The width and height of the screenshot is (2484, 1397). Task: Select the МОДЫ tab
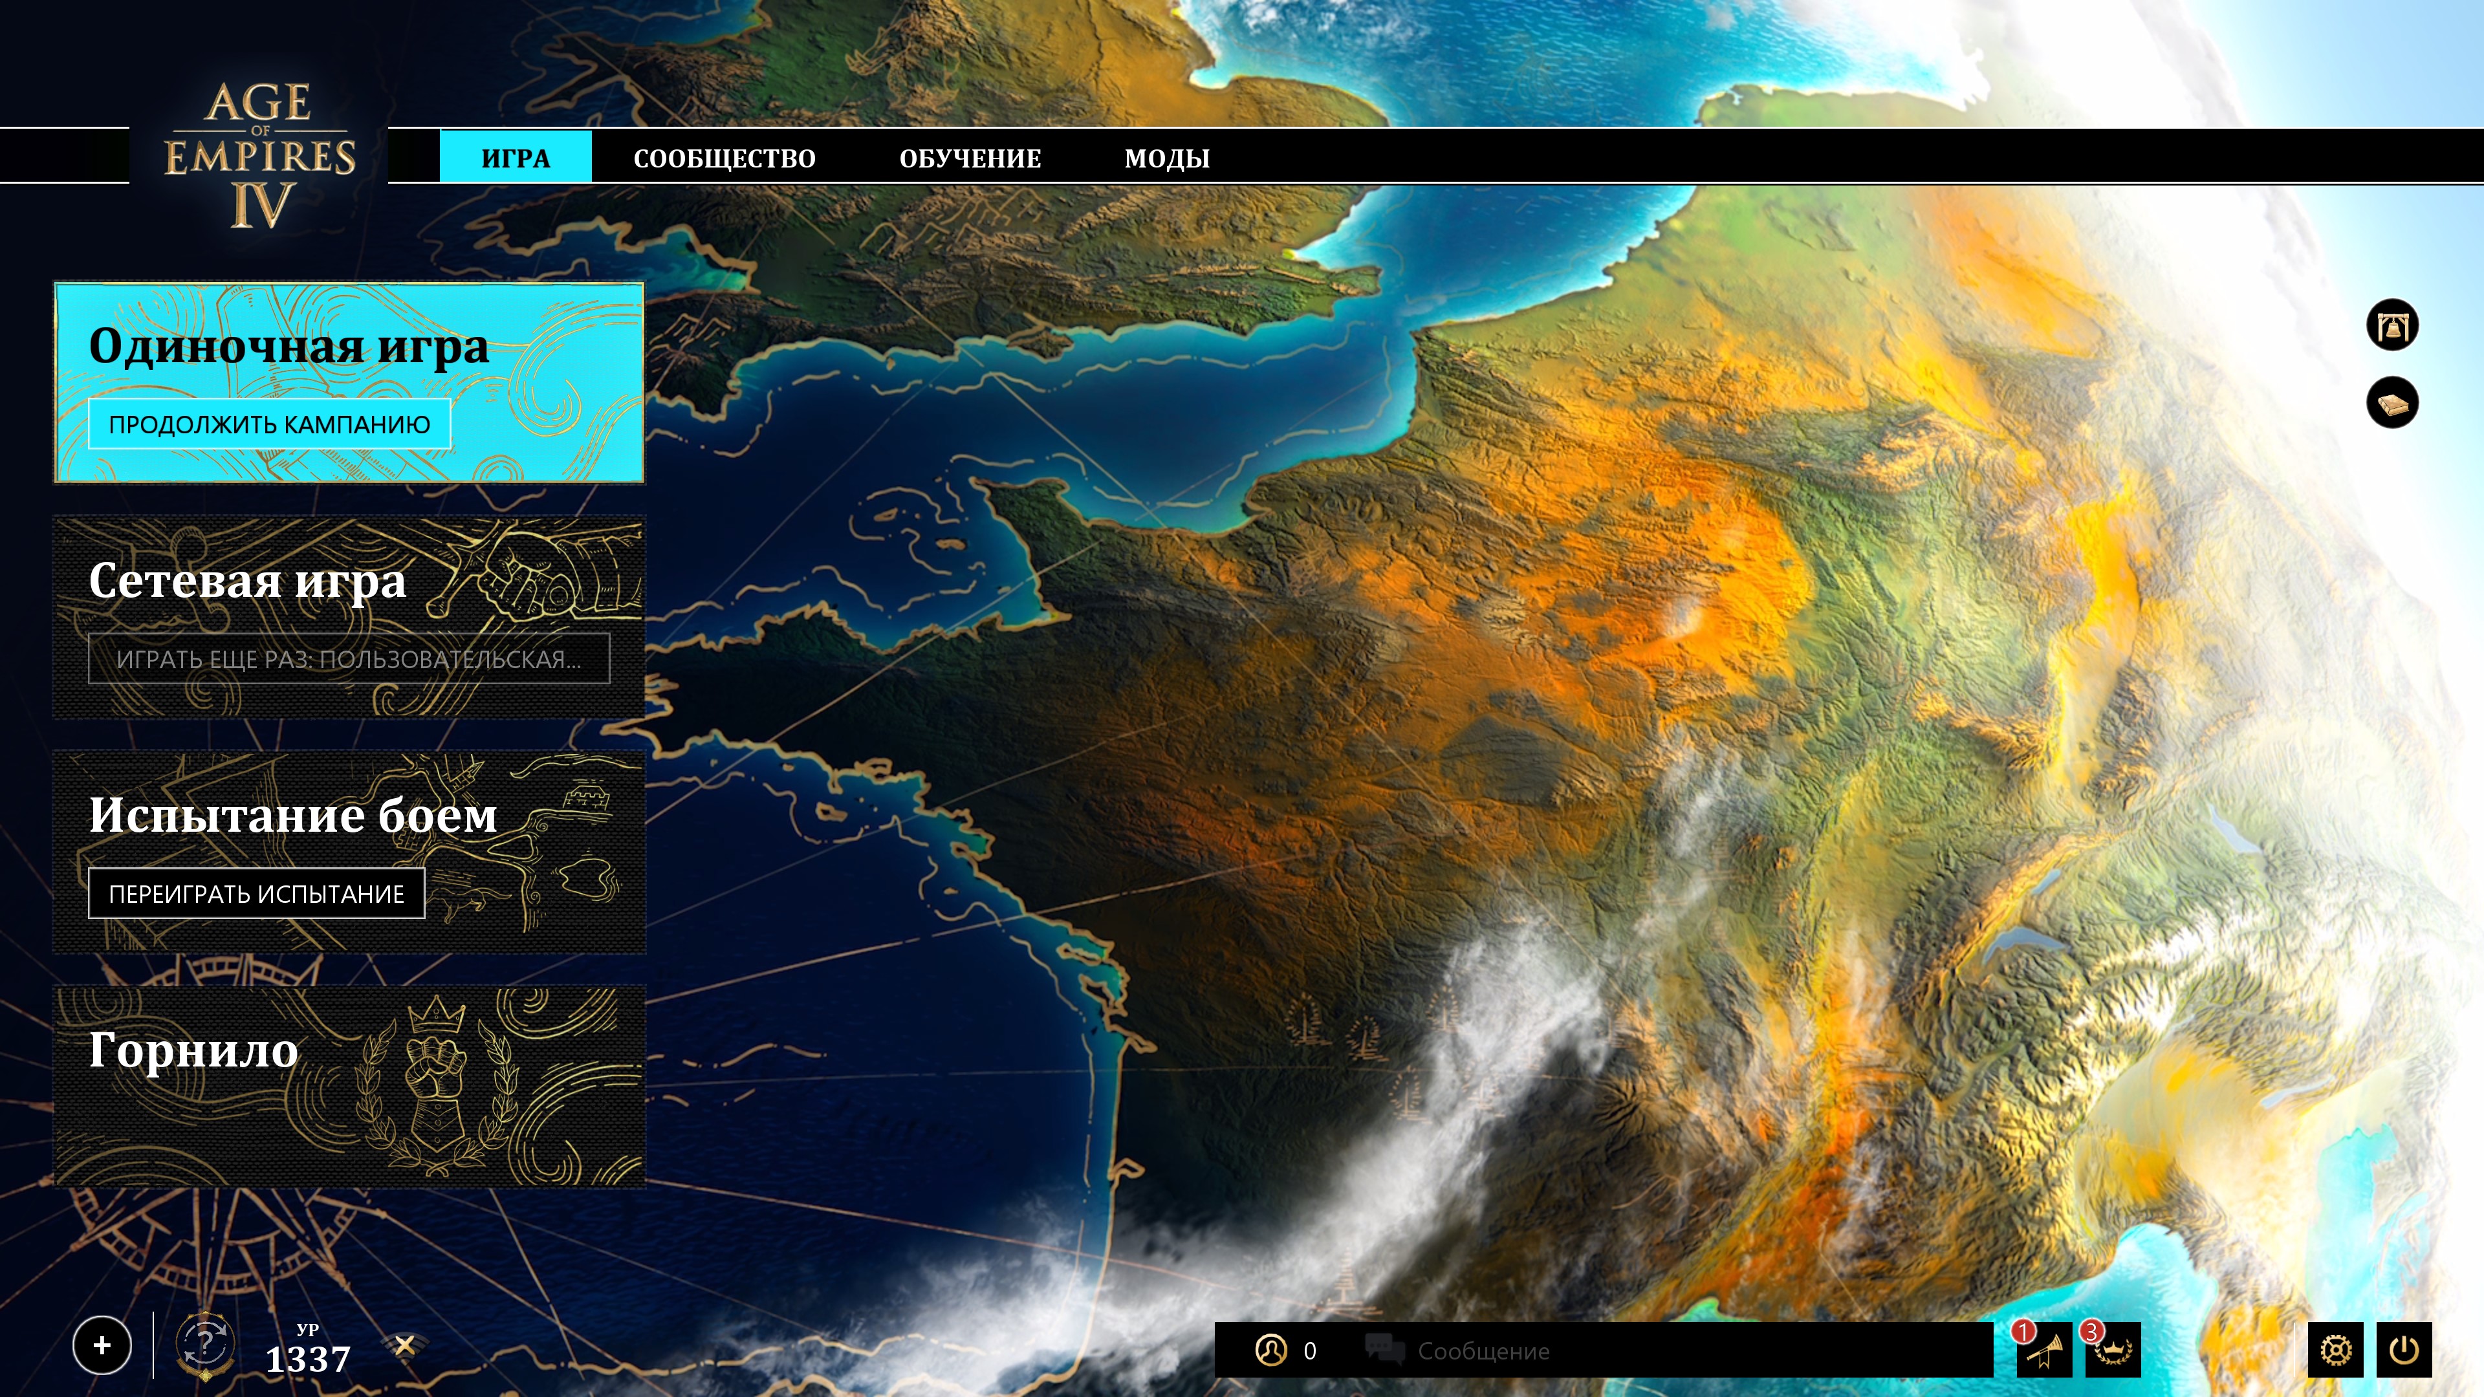coord(1167,158)
